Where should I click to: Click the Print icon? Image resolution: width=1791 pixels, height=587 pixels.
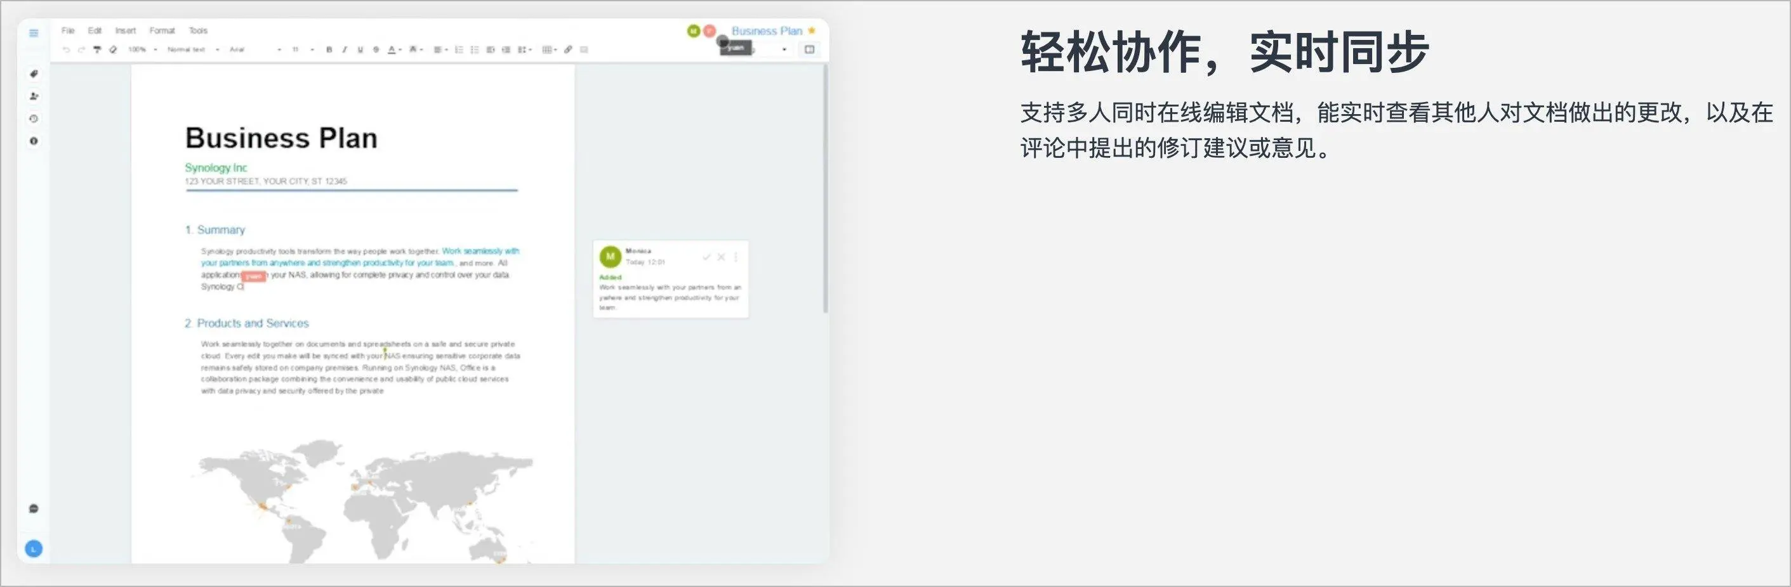coord(98,50)
